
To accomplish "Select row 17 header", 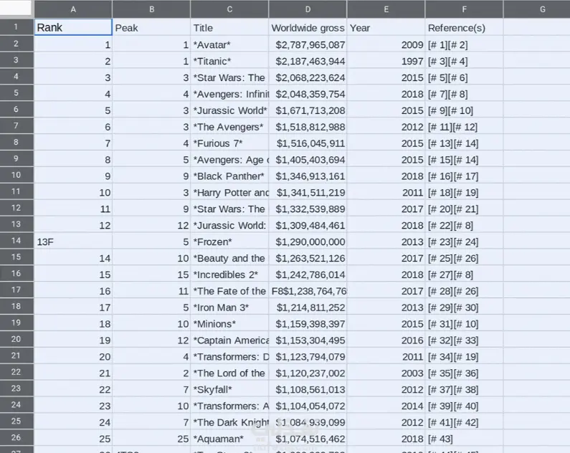I will [16, 290].
